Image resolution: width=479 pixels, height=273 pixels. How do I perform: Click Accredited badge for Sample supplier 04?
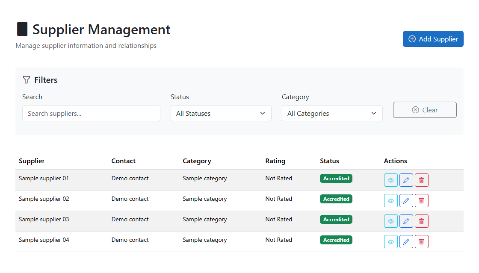[336, 240]
